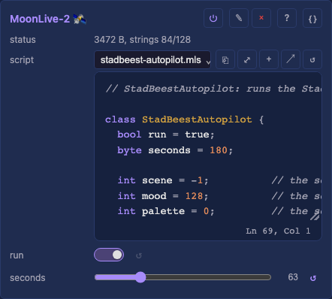The height and width of the screenshot is (299, 332).
Task: Open help with the question mark icon
Action: tap(287, 18)
